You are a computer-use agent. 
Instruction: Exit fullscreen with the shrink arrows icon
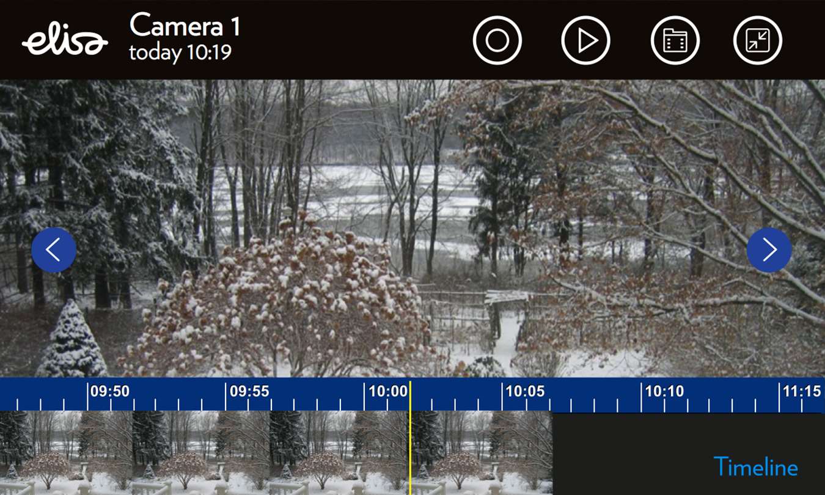(758, 40)
